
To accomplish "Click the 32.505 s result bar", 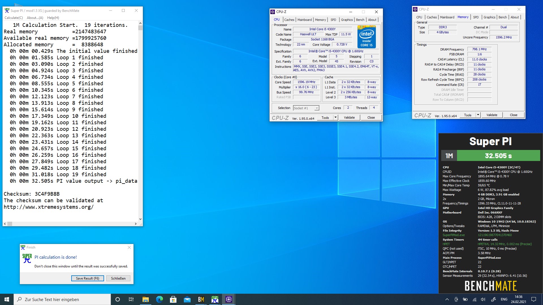I will click(498, 156).
